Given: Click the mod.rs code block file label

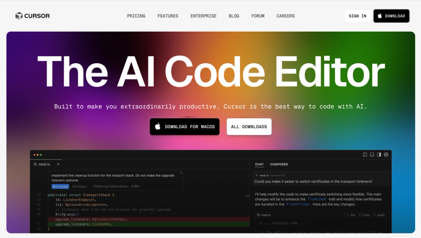Looking at the screenshot, I should click(x=264, y=215).
